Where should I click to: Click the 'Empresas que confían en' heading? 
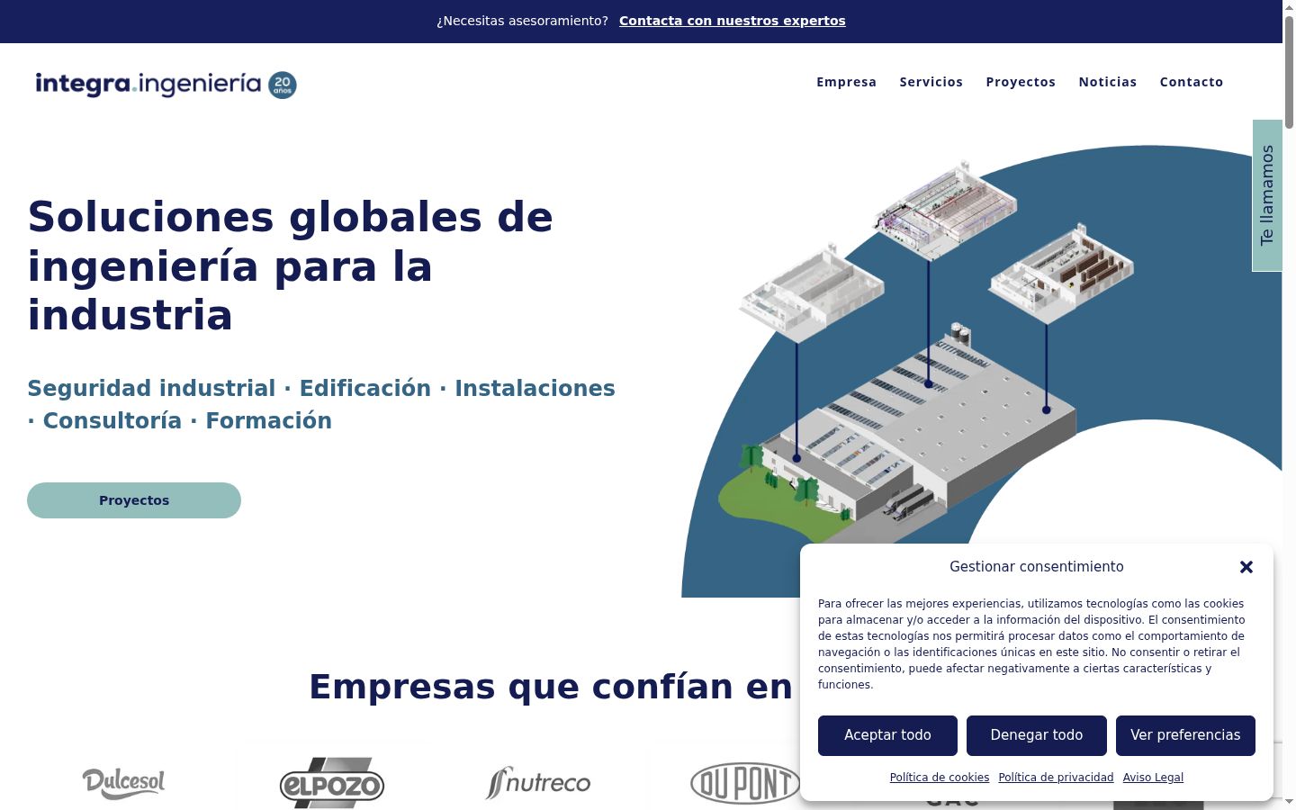click(551, 687)
